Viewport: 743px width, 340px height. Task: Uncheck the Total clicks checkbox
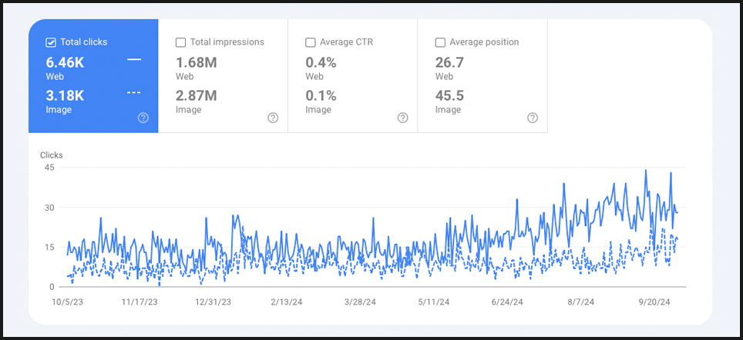(51, 42)
